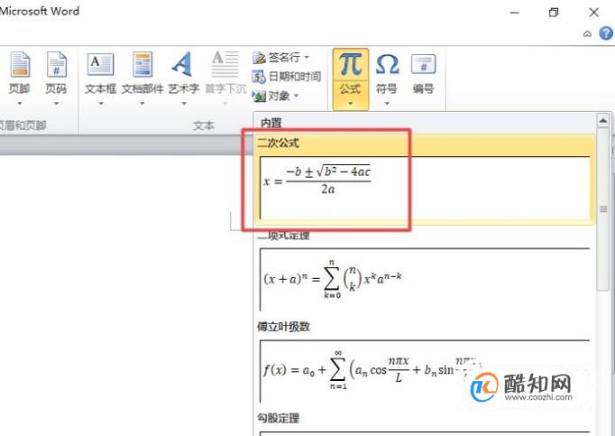Close the Microsoft Word window
The width and height of the screenshot is (615, 436).
[594, 13]
